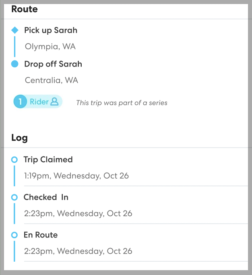Click the diamond pickup marker icon

point(15,30)
